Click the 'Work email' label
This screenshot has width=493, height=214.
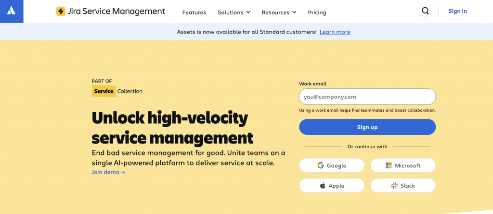312,84
